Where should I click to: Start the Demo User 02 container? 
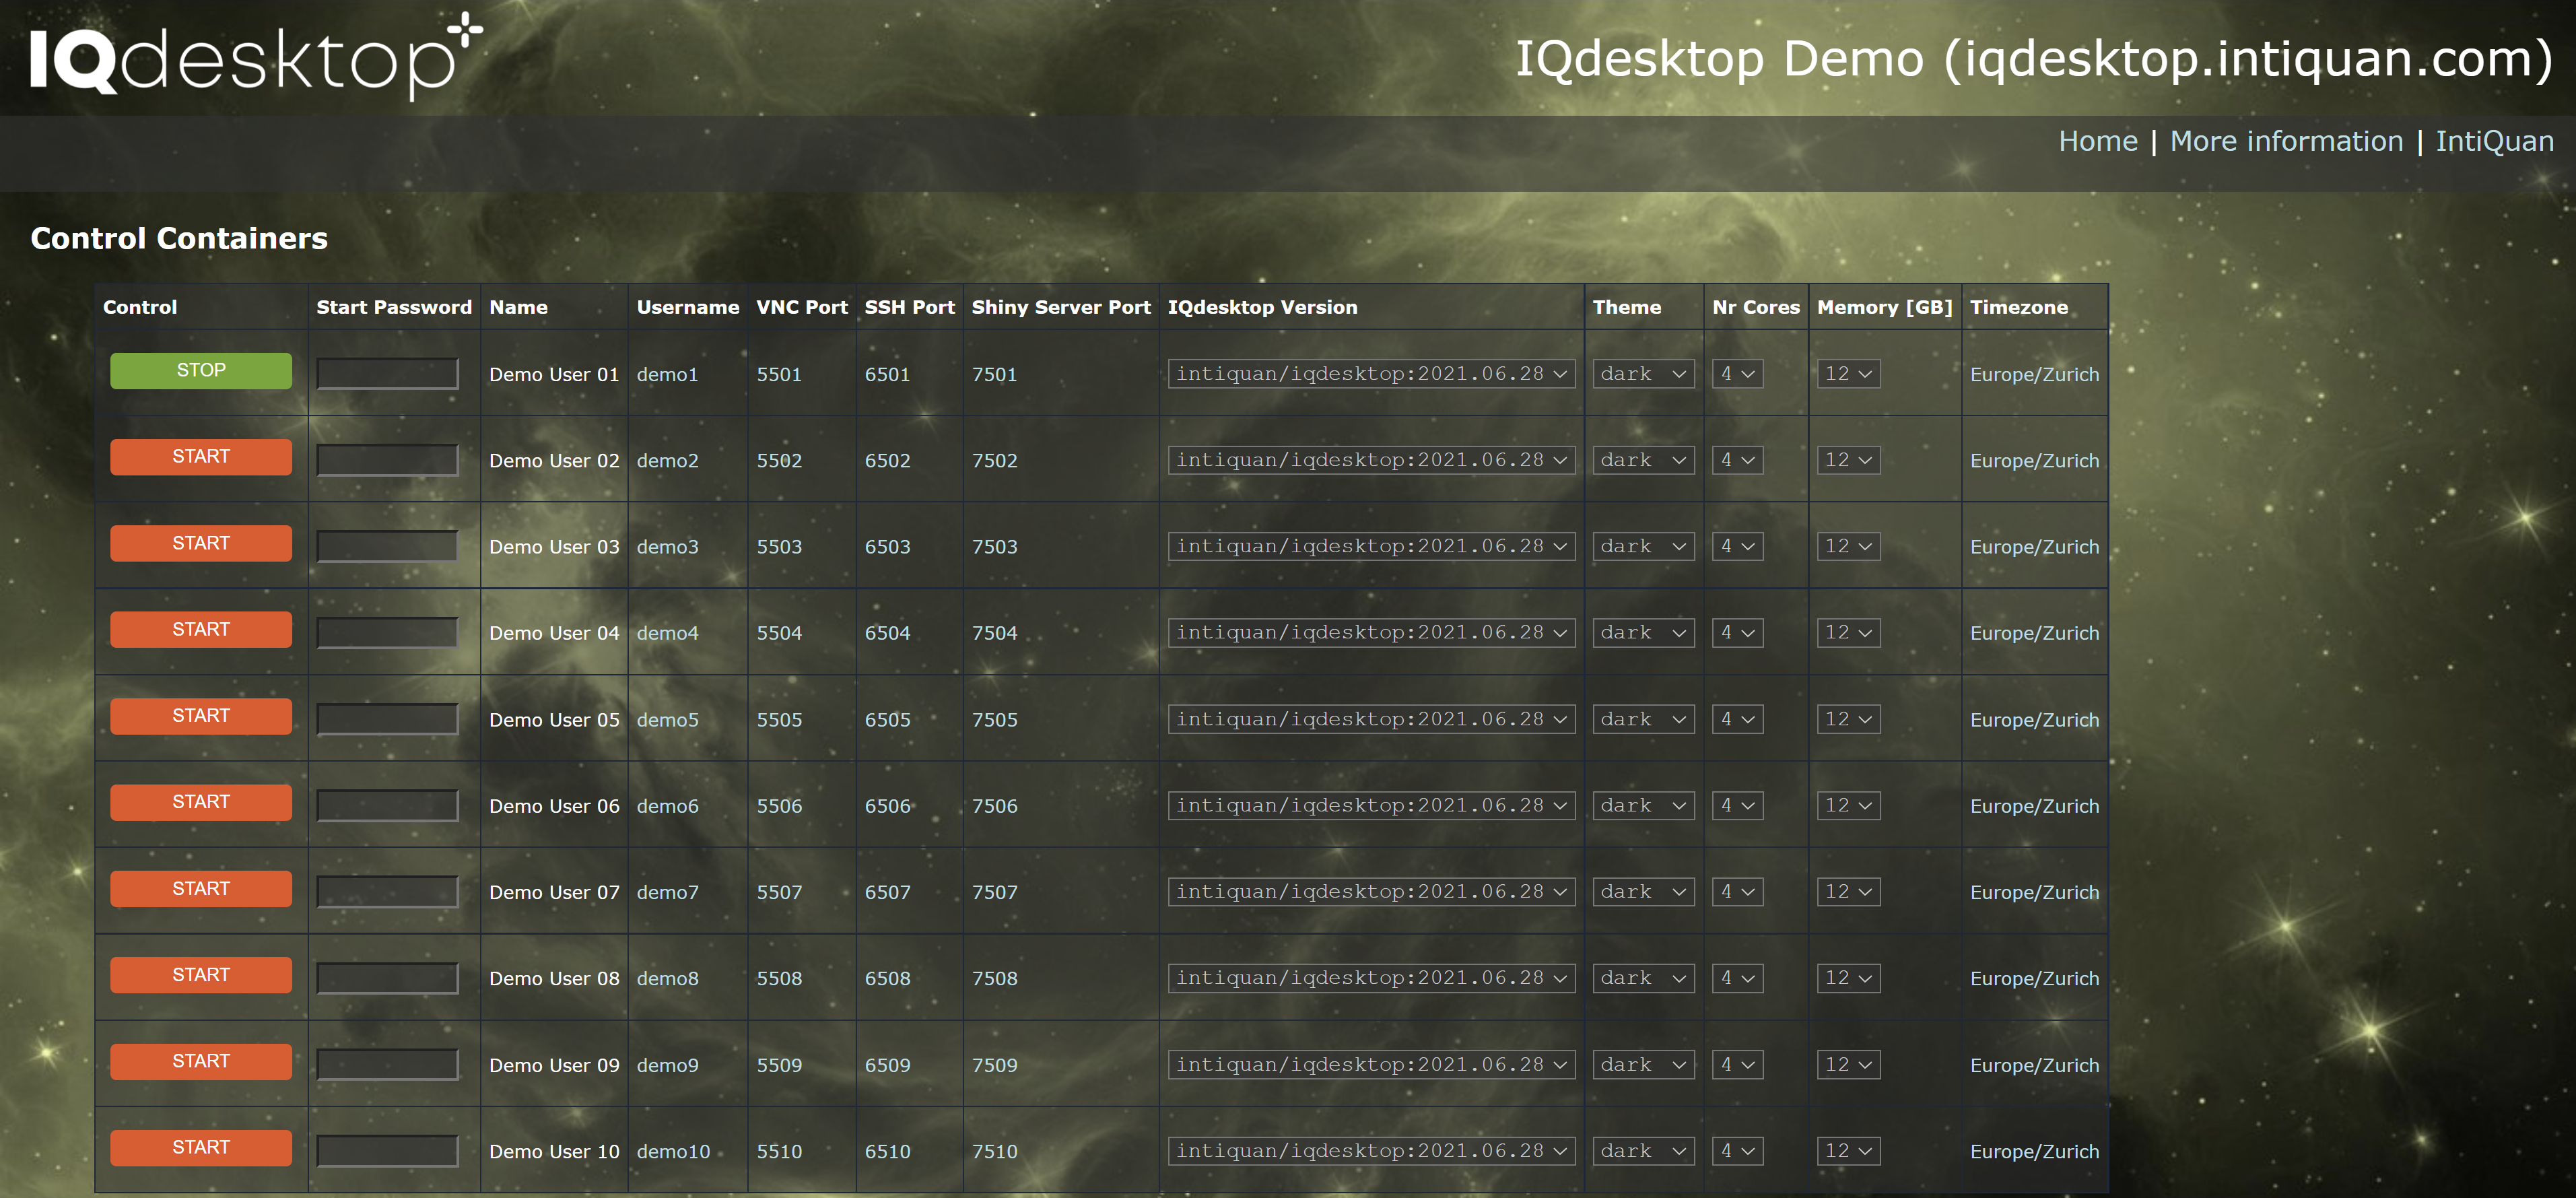click(x=201, y=457)
